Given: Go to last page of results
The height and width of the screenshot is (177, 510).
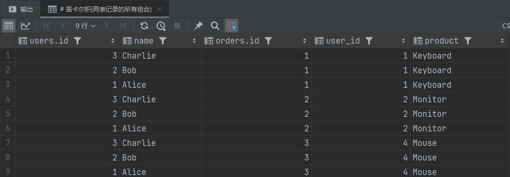Looking at the screenshot, I should 123,26.
